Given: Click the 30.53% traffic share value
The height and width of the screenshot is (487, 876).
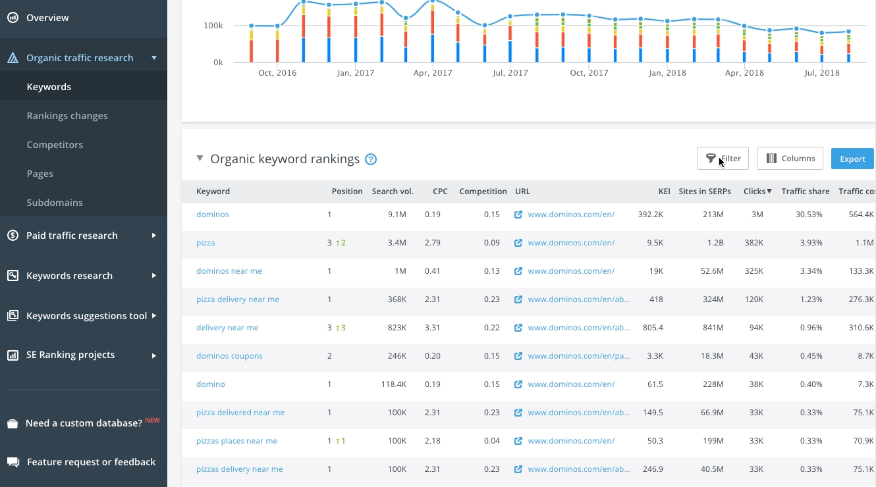Looking at the screenshot, I should 809,215.
